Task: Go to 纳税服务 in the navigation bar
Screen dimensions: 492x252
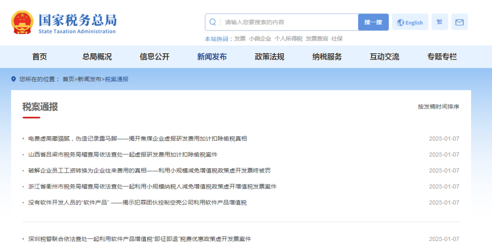Action: click(x=327, y=57)
